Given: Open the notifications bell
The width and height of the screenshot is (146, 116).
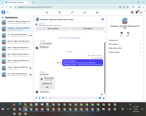Looking at the screenshot, I should 137,12.
